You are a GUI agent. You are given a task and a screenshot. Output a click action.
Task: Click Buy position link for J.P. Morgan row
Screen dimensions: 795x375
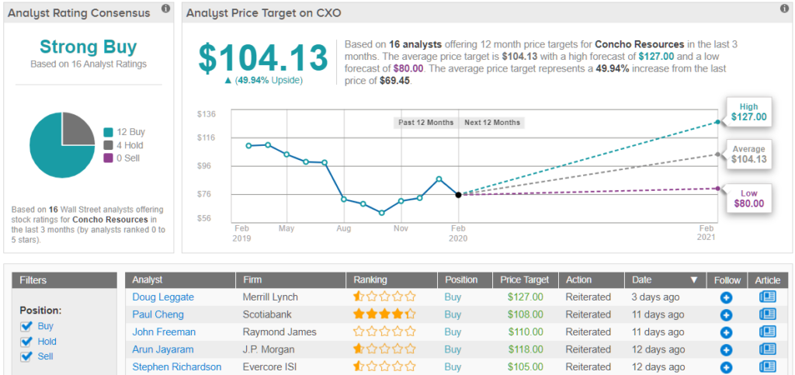coord(453,349)
